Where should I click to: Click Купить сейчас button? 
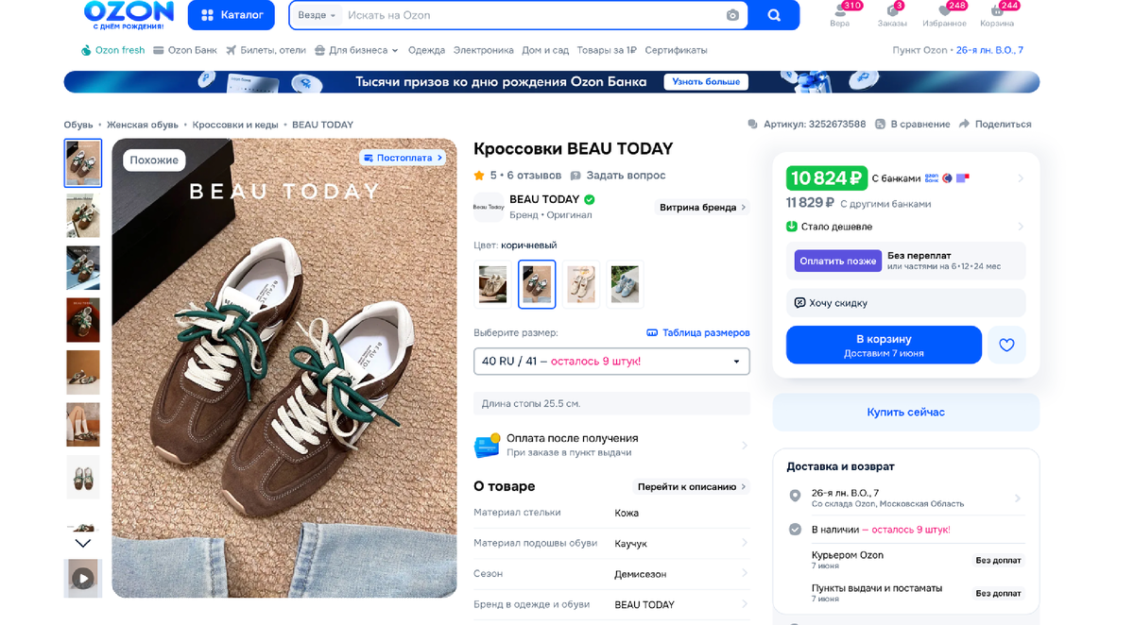click(905, 413)
